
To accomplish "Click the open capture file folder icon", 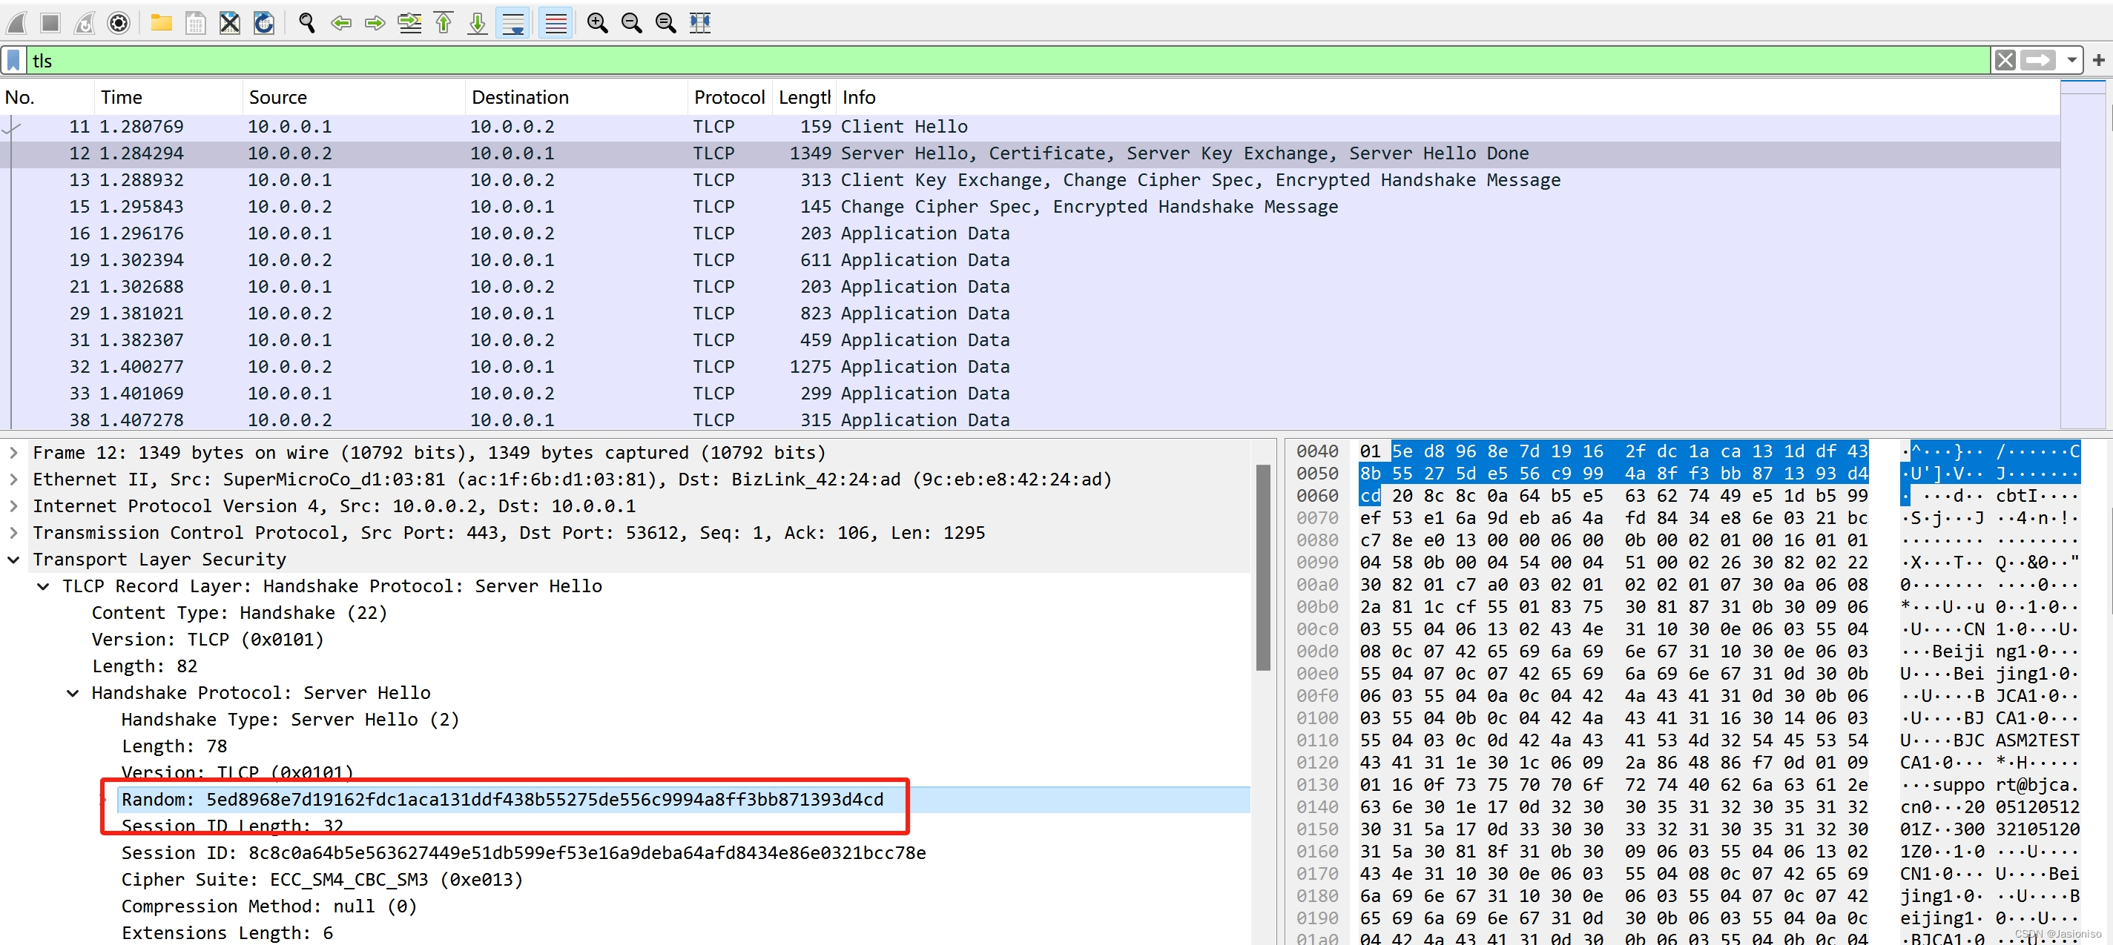I will 162,23.
